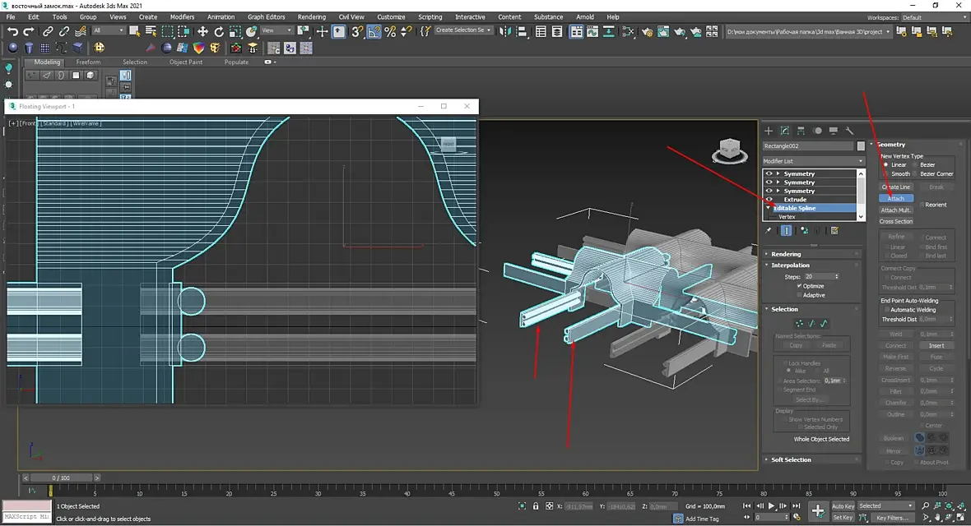Hide the Extrude modifier via eye icon
Screen dimensions: 971x526
(769, 199)
